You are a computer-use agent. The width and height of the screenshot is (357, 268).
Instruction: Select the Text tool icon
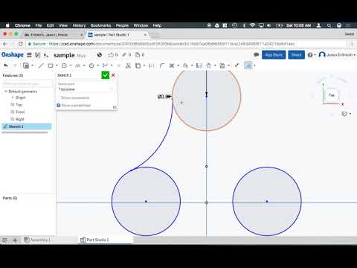pyautogui.click(x=128, y=66)
